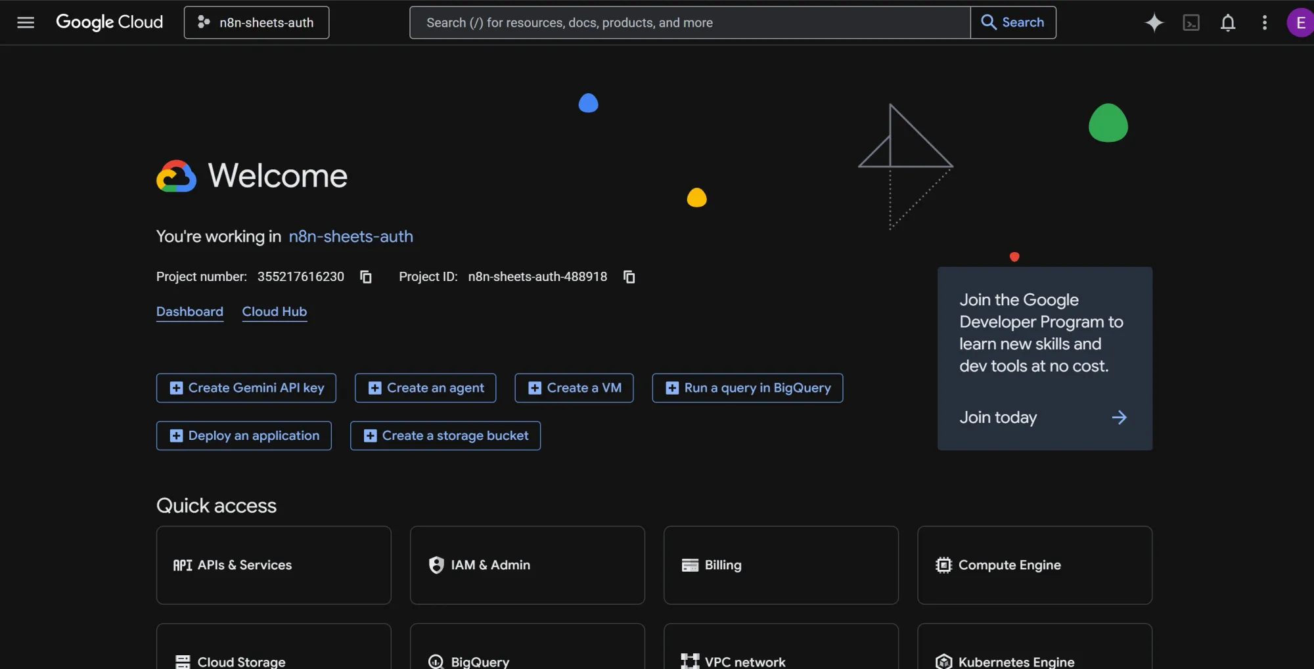Image resolution: width=1314 pixels, height=669 pixels.
Task: Open the hamburger navigation menu
Action: 26,22
